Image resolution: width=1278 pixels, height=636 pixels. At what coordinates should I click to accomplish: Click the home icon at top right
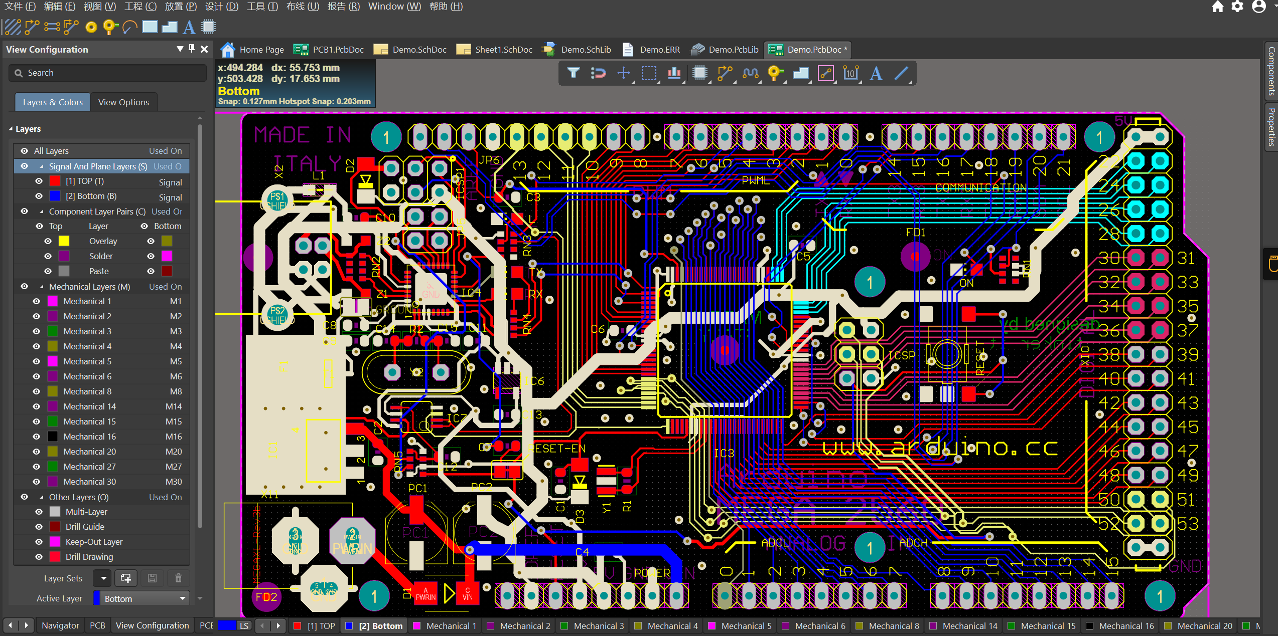(x=1217, y=7)
